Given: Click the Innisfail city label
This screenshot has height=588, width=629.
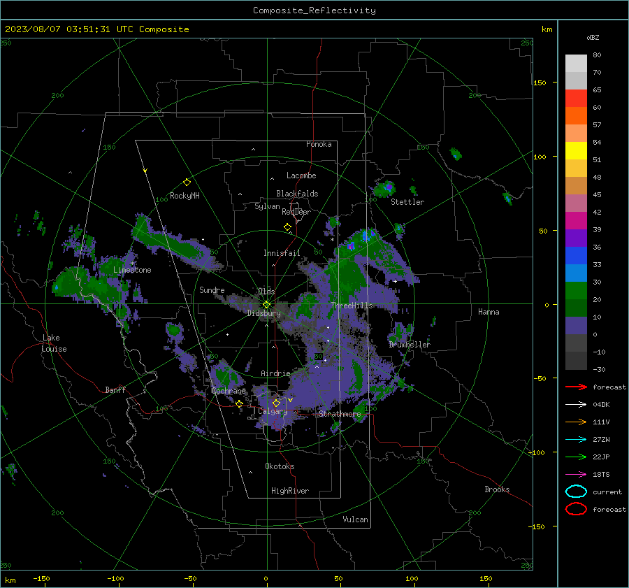Looking at the screenshot, I should [x=282, y=253].
